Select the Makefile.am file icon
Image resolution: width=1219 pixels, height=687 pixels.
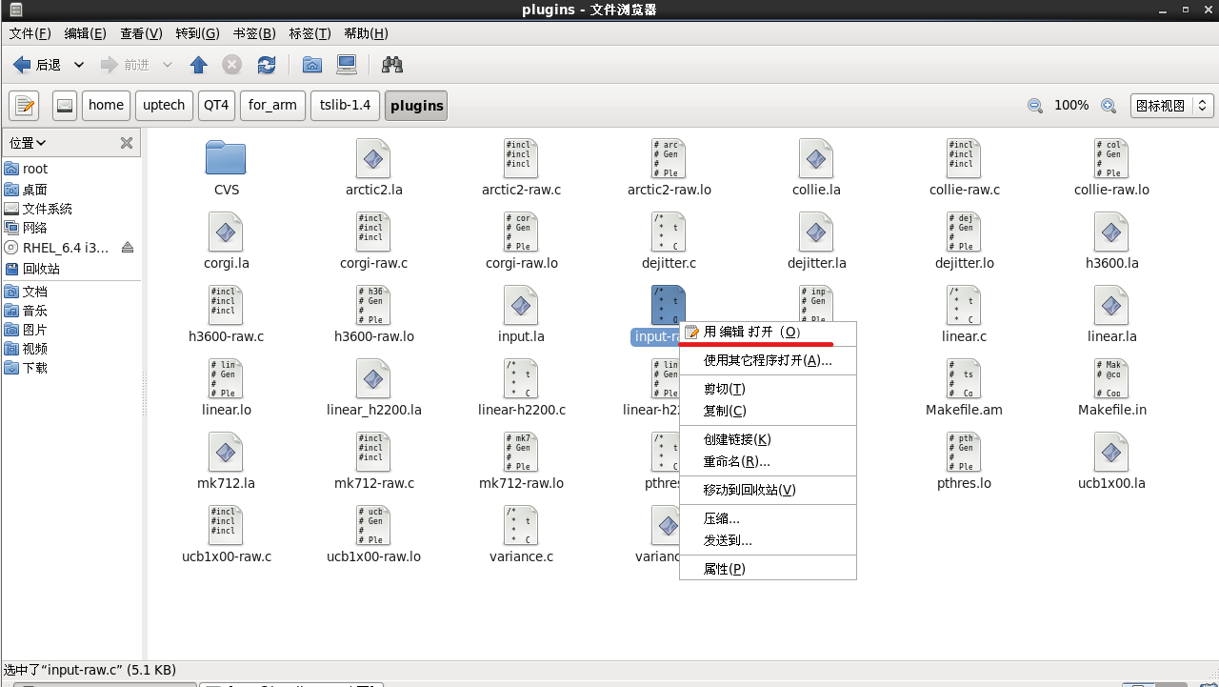(x=964, y=377)
